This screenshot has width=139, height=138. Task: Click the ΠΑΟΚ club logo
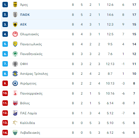click(15, 15)
